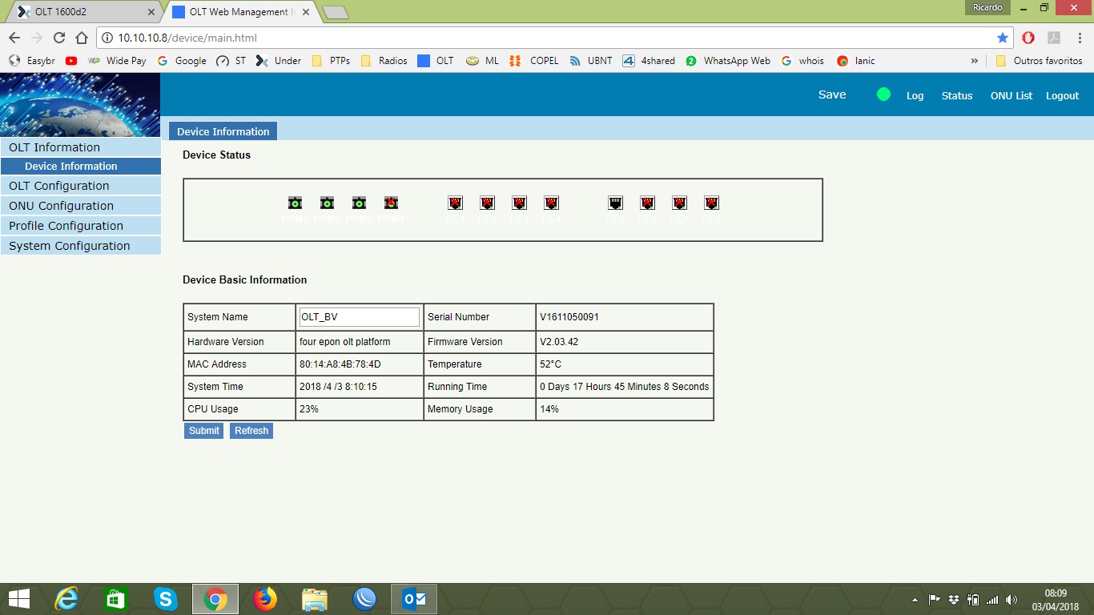Reload the page with the browser refresh icon
The width and height of the screenshot is (1094, 615).
point(58,38)
